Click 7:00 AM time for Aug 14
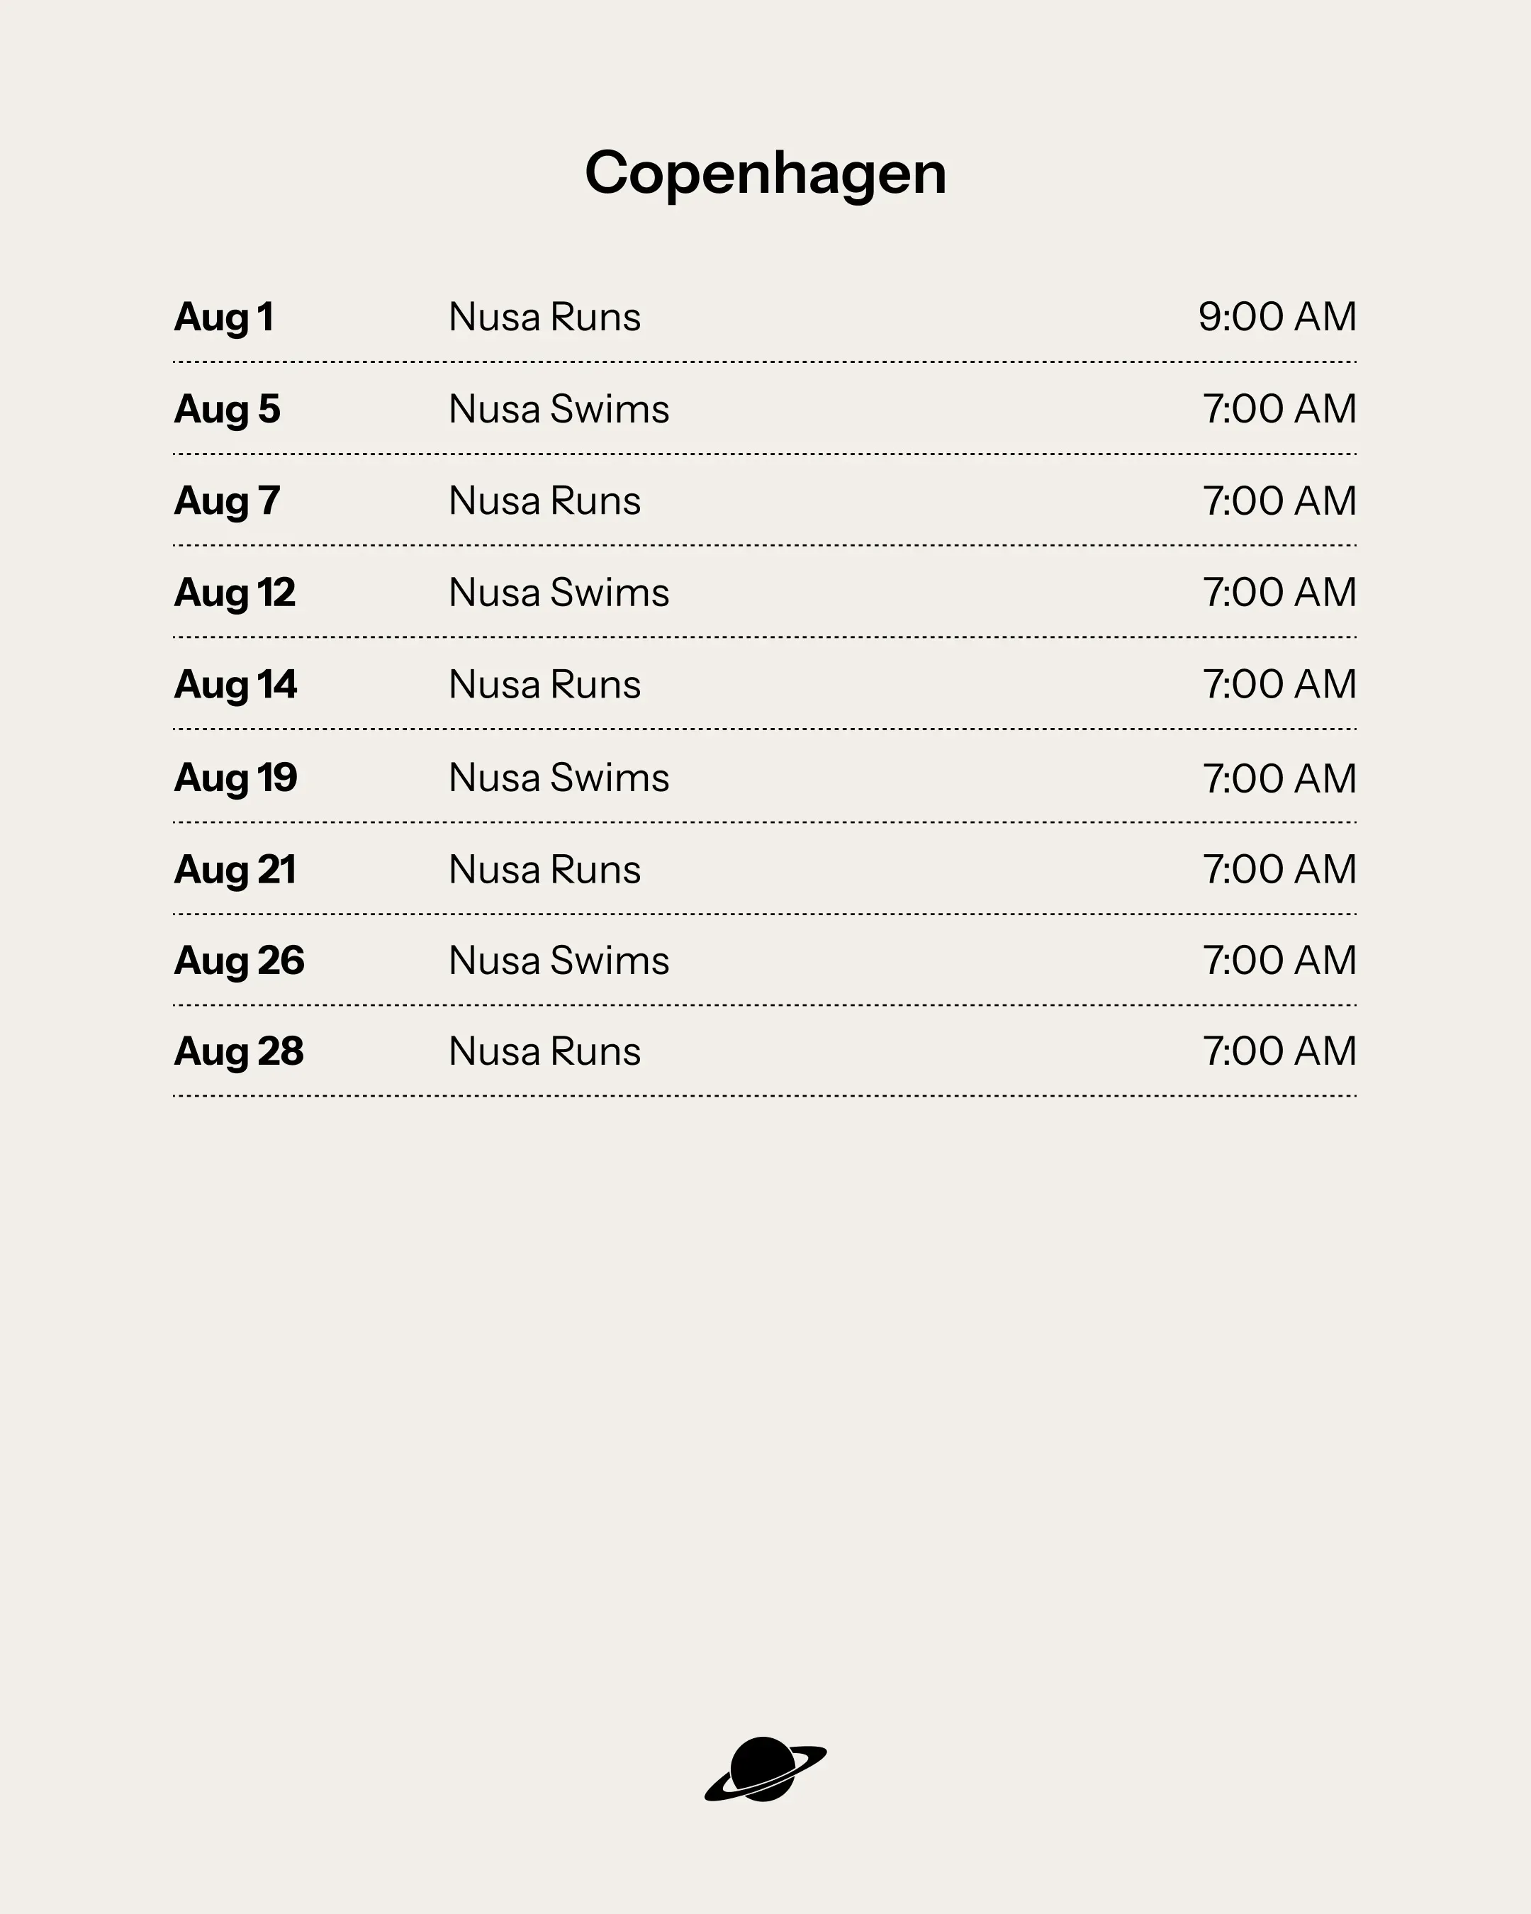The height and width of the screenshot is (1914, 1531). pos(1279,685)
